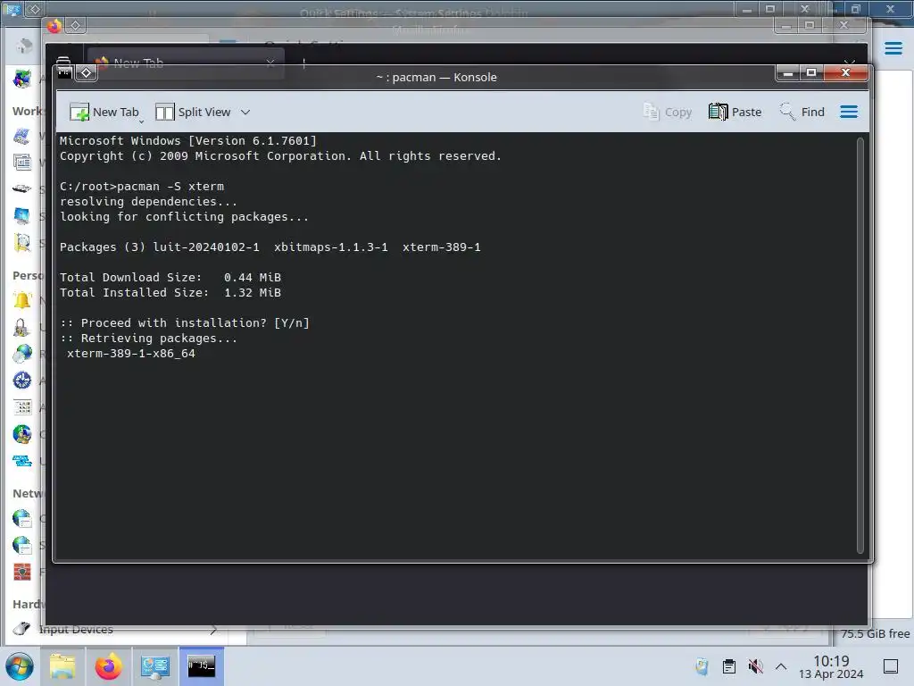Click the Konsole window menu terminal icon
Screen dimensions: 914x686
[x=64, y=73]
